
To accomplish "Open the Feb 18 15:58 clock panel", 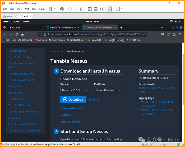I will click(92, 22).
